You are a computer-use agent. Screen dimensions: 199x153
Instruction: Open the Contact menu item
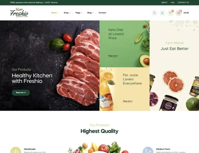102,13
